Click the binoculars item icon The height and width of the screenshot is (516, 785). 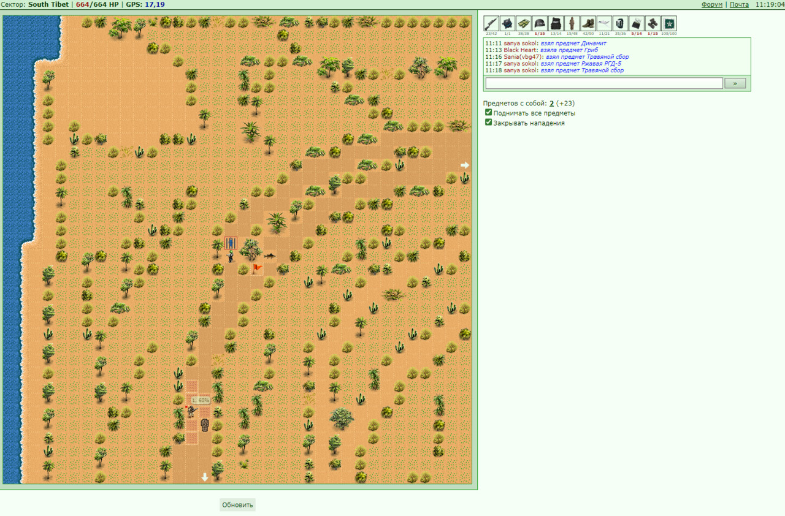point(653,23)
